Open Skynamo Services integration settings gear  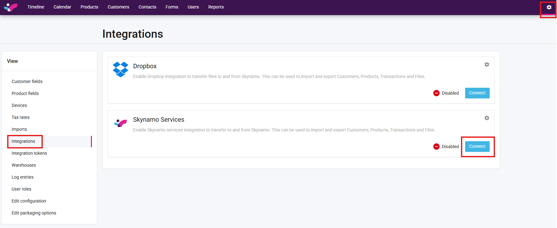(x=487, y=118)
